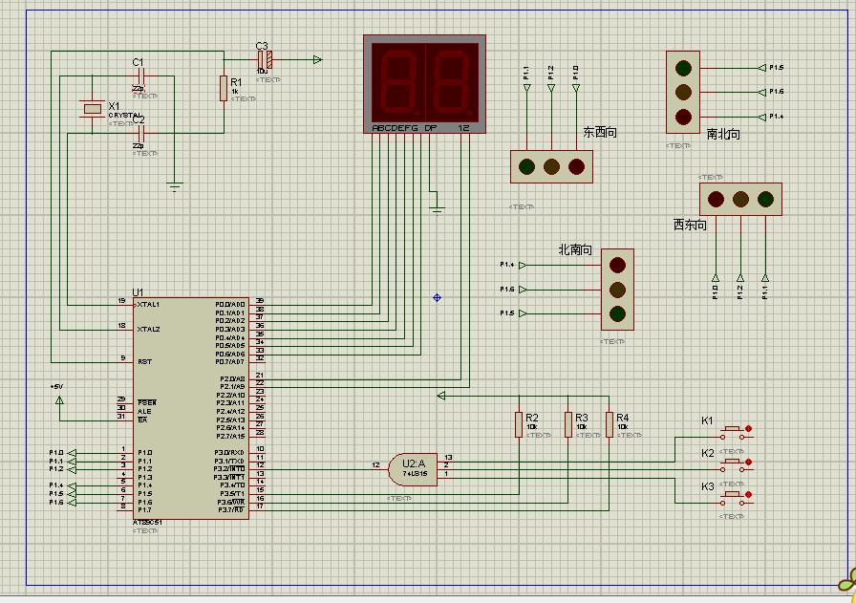Click the blue origin marker on sheet

(x=437, y=297)
